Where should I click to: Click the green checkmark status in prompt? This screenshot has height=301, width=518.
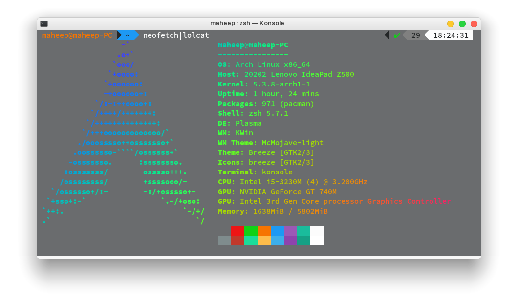click(397, 35)
